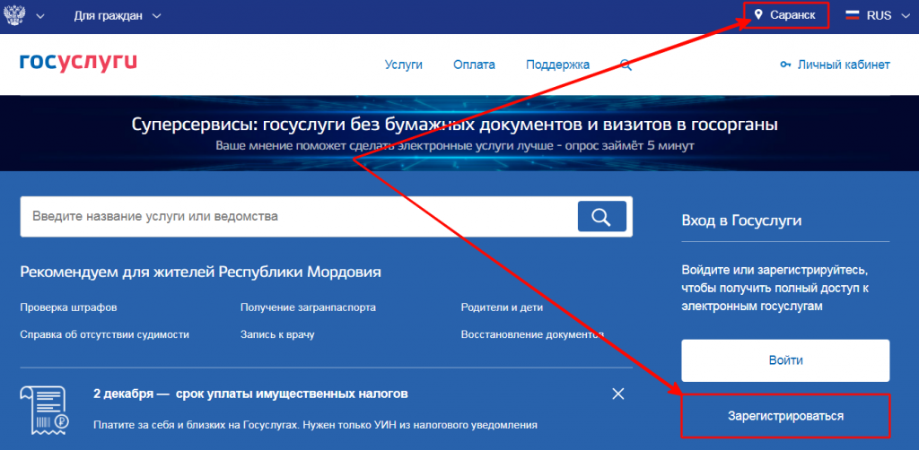Click the blue search button with magnifier
This screenshot has width=919, height=450.
(602, 217)
